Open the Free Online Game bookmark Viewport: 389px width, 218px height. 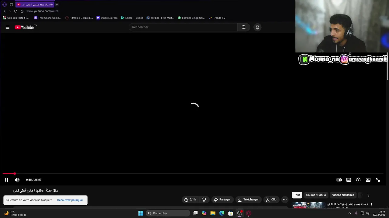click(48, 18)
